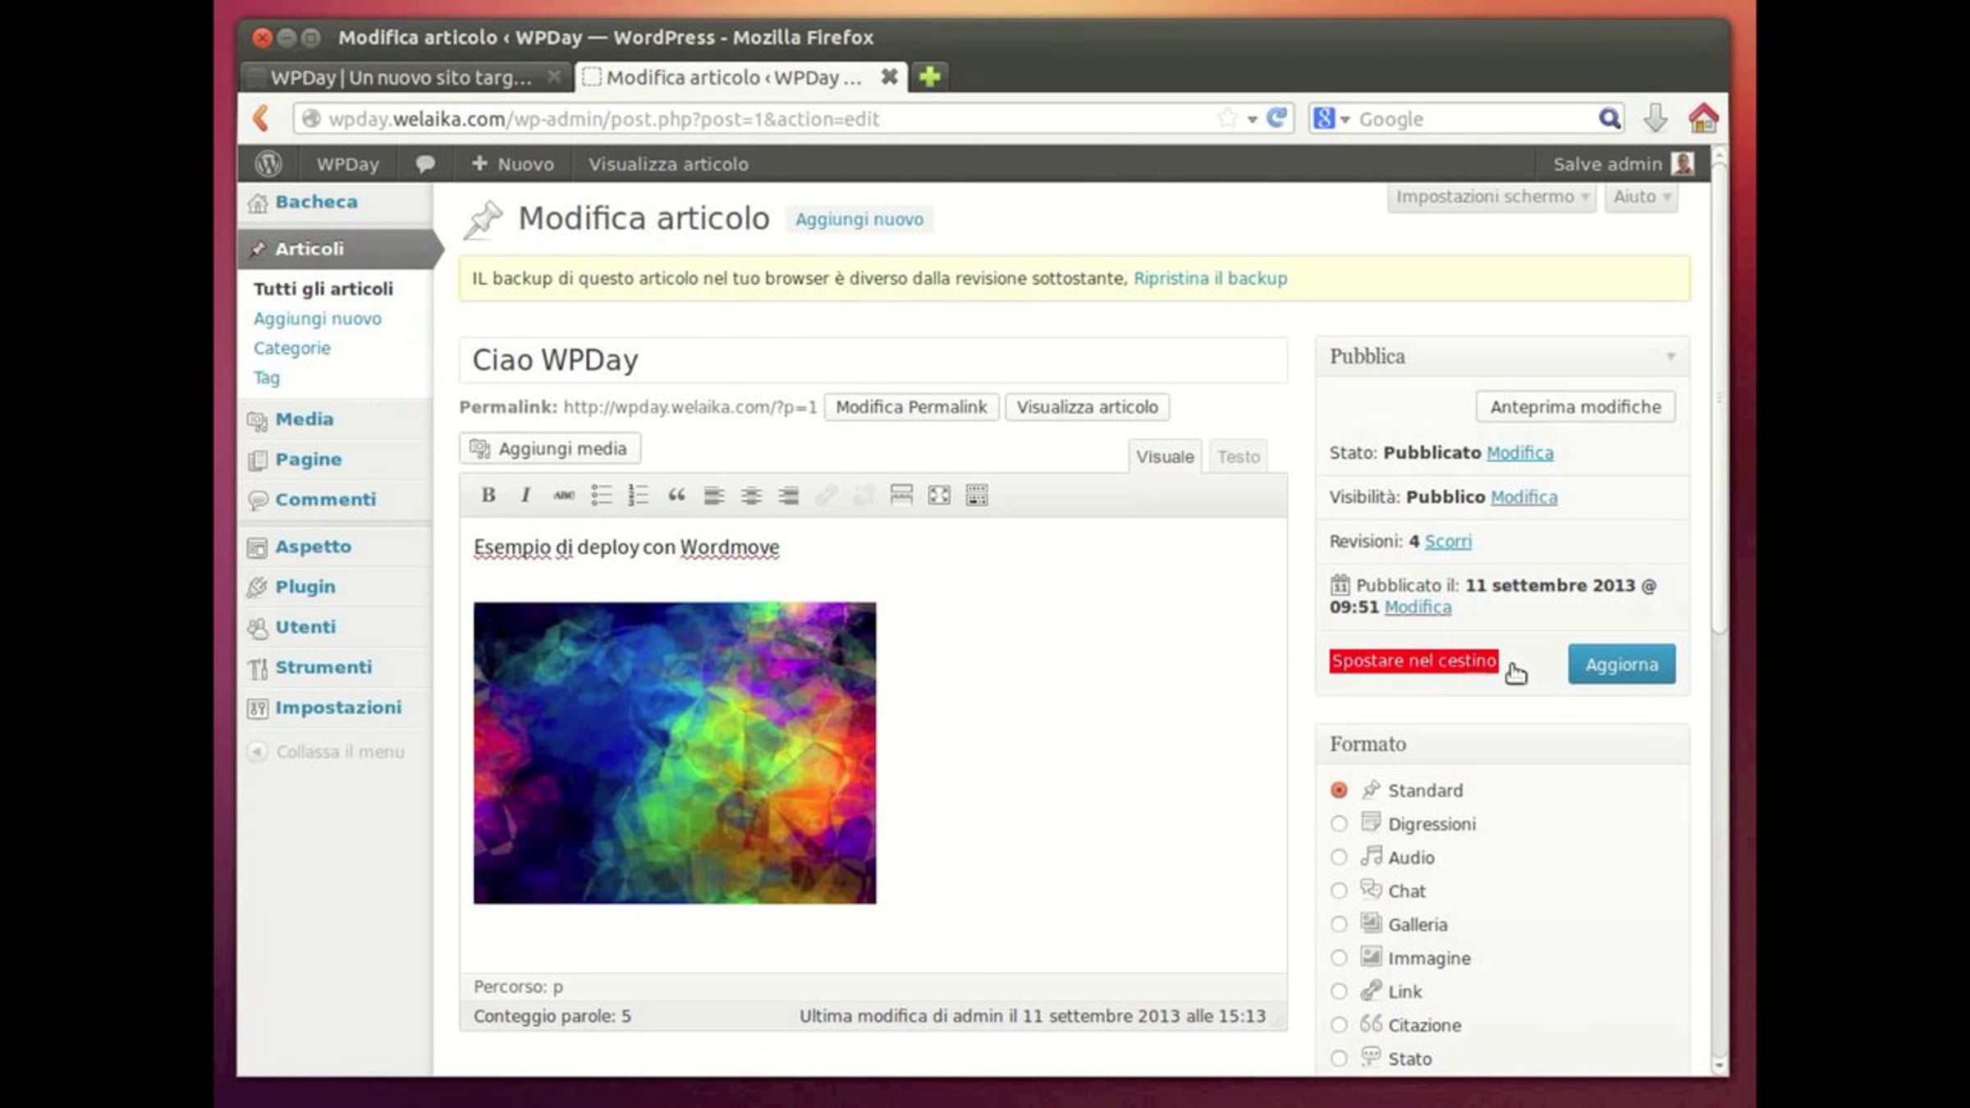
Task: Click Scorri revisions link
Action: click(x=1448, y=542)
